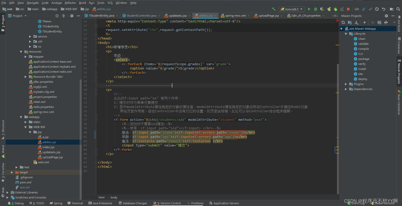The width and height of the screenshot is (402, 206).
Task: Expand the Resource Bundle 'i18n' node
Action: click(26, 77)
